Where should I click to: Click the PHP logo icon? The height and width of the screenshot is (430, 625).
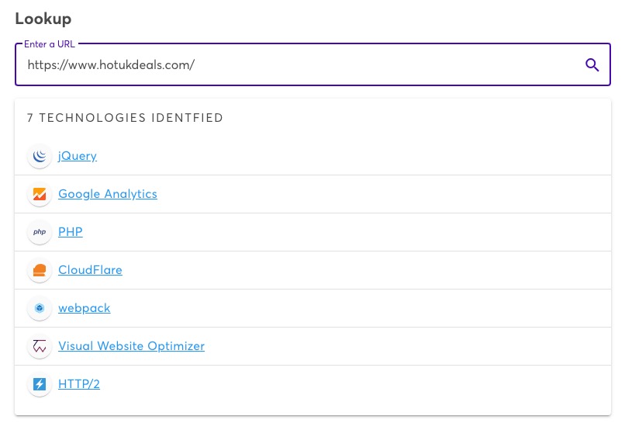(x=40, y=232)
